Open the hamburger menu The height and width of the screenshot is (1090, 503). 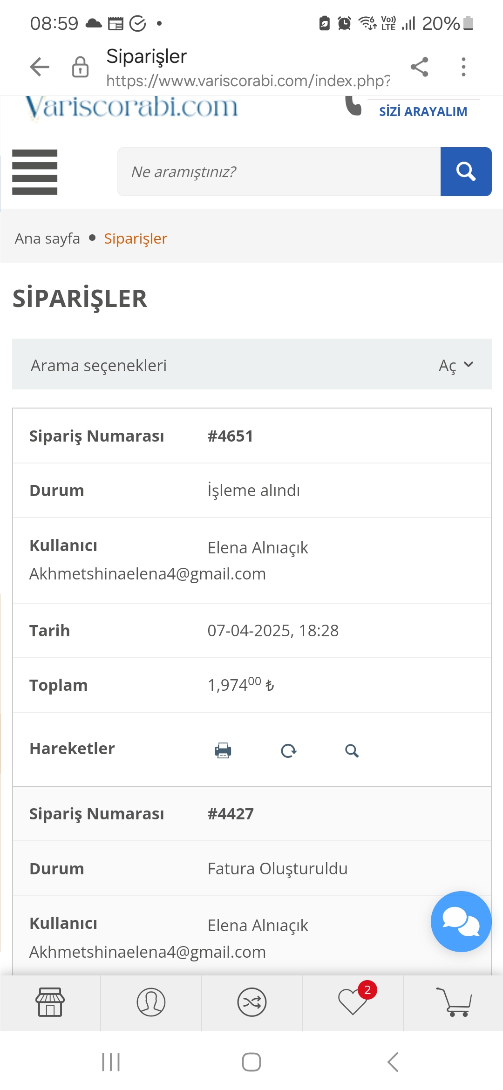pyautogui.click(x=34, y=172)
